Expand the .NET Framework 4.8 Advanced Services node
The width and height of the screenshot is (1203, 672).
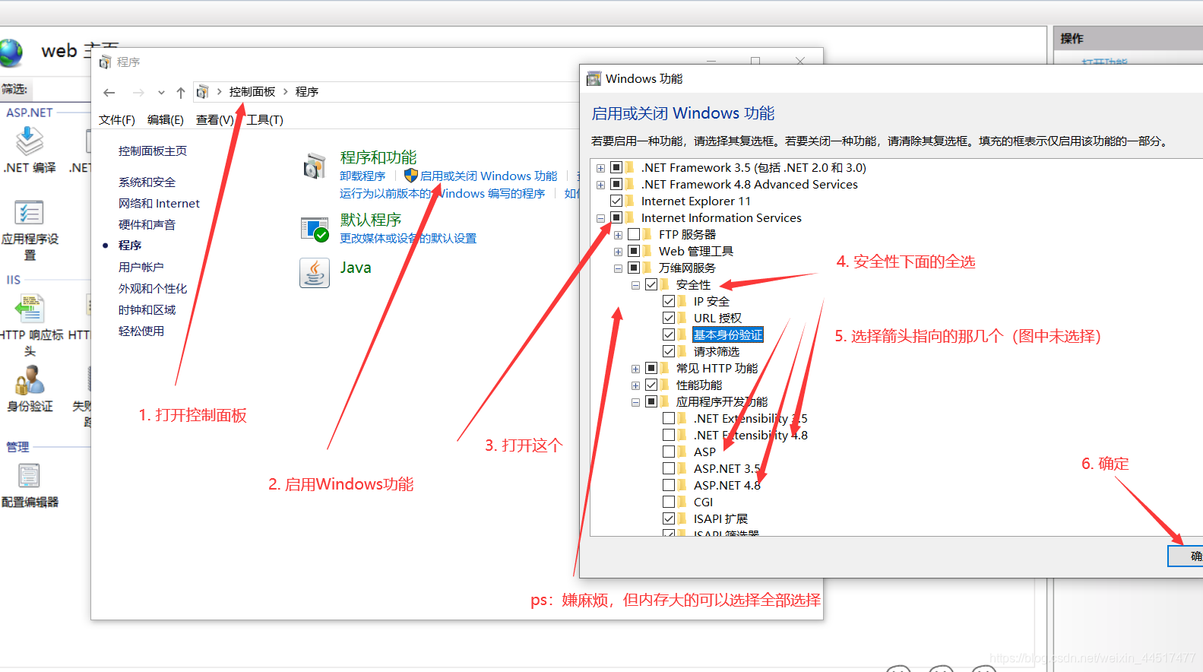(601, 185)
